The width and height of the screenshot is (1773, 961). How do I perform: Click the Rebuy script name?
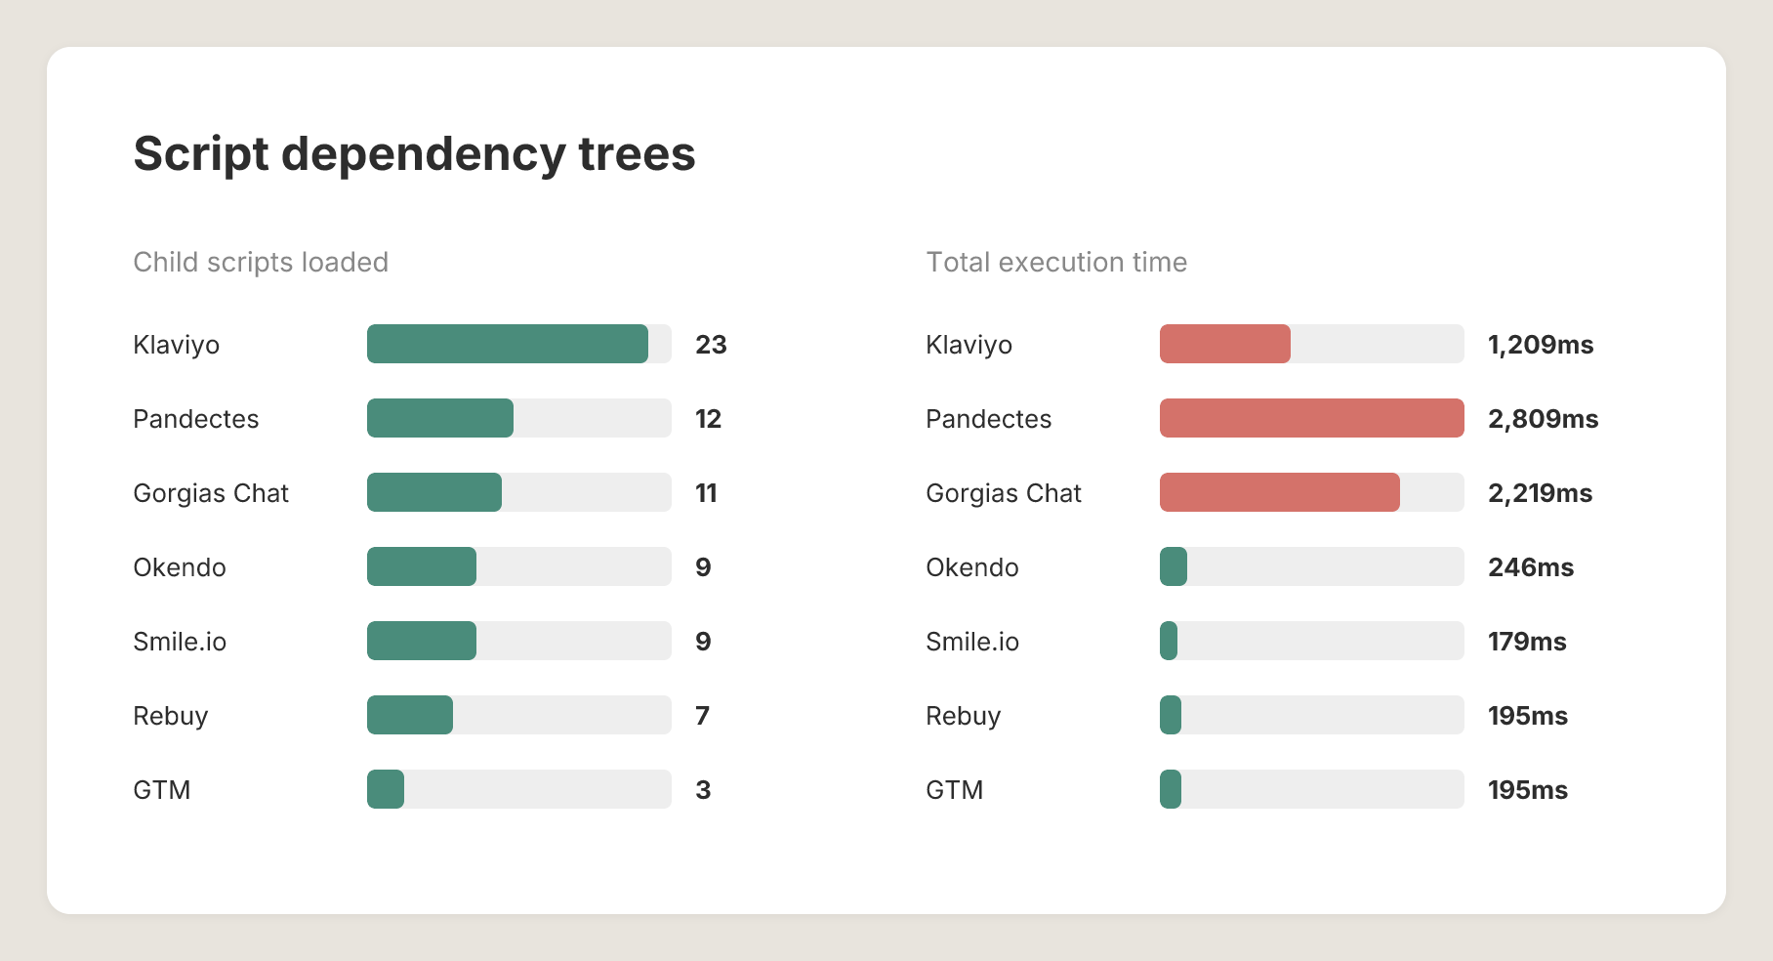click(171, 715)
